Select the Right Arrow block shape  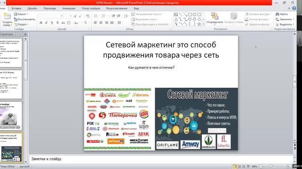[x=190, y=19]
